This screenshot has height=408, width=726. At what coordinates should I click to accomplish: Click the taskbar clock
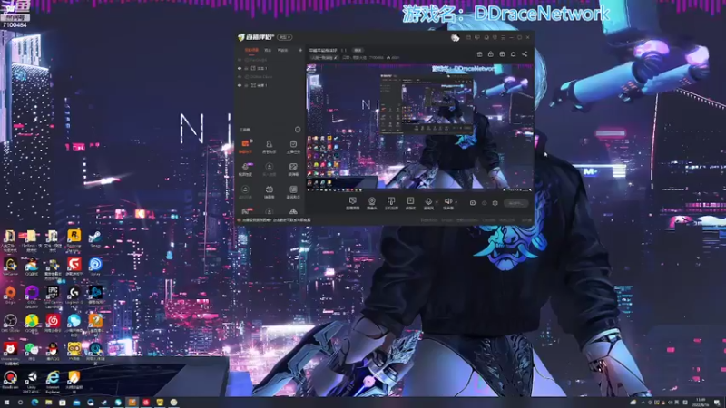tap(701, 403)
